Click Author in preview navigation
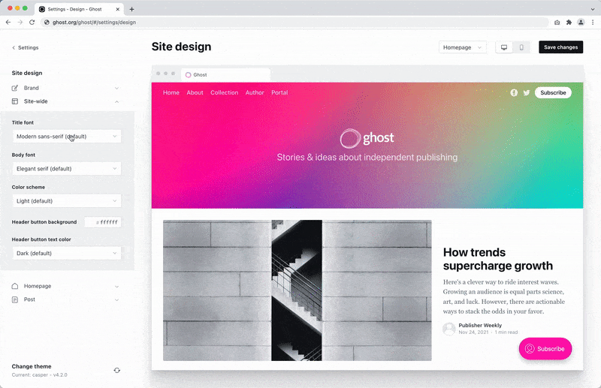Screen dimensions: 601x388 (x=255, y=93)
